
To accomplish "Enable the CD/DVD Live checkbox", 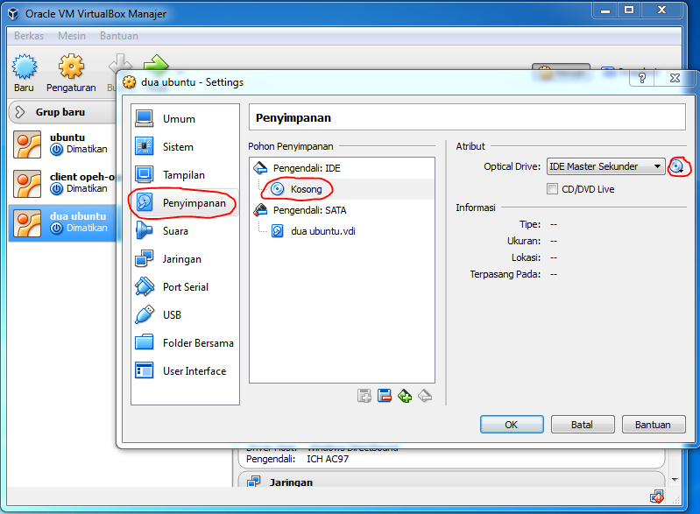I will pyautogui.click(x=552, y=189).
